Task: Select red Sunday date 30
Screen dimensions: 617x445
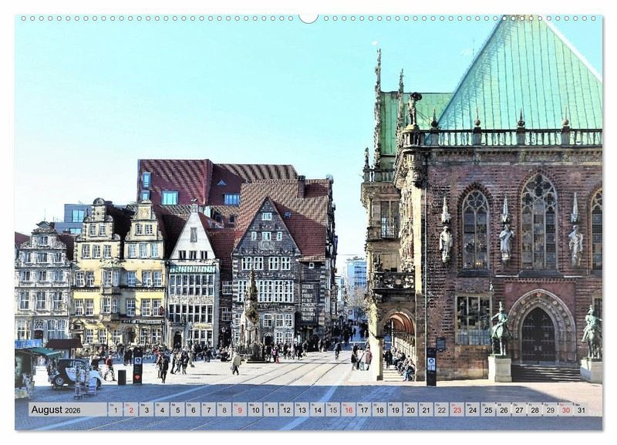Action: tap(565, 410)
